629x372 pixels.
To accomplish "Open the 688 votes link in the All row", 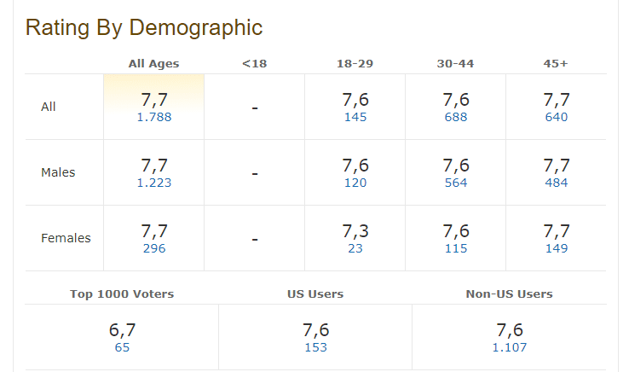I will (x=456, y=117).
